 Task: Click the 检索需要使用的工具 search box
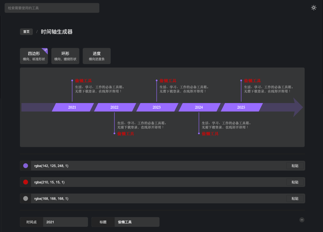click(x=52, y=8)
